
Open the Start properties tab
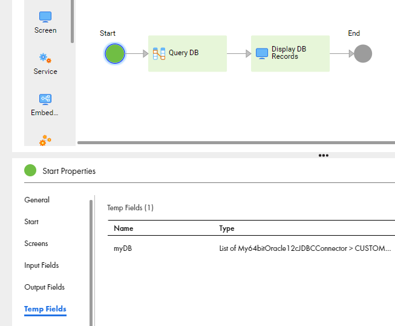tap(31, 222)
